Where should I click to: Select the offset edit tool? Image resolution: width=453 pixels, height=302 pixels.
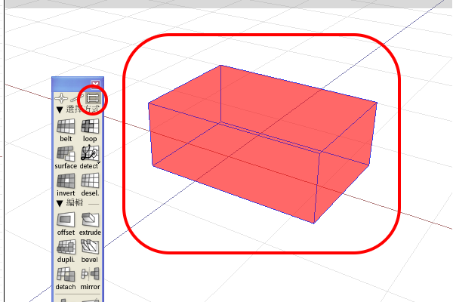coord(66,224)
